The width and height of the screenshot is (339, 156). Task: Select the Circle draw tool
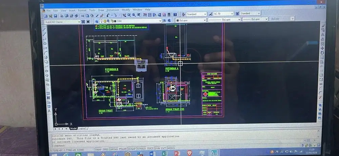[46, 57]
